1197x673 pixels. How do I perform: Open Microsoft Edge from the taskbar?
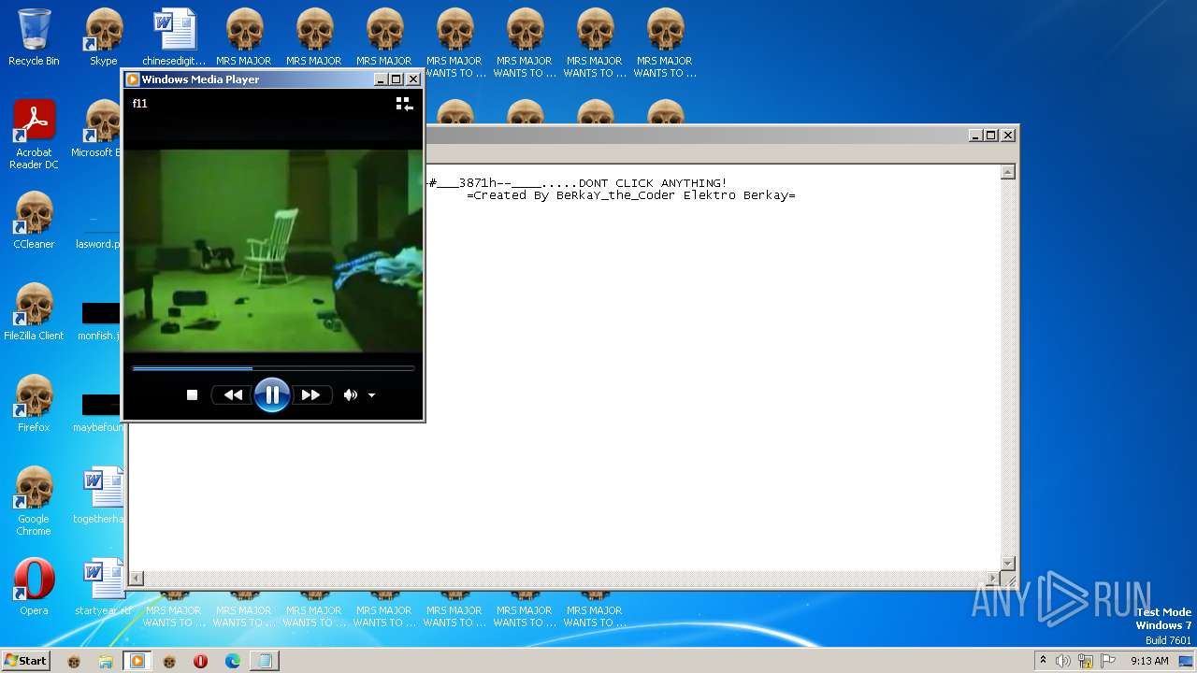pos(233,661)
